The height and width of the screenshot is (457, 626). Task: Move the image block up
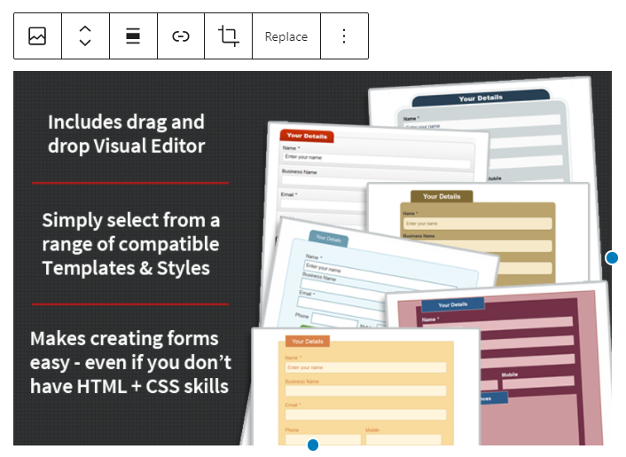coord(85,28)
